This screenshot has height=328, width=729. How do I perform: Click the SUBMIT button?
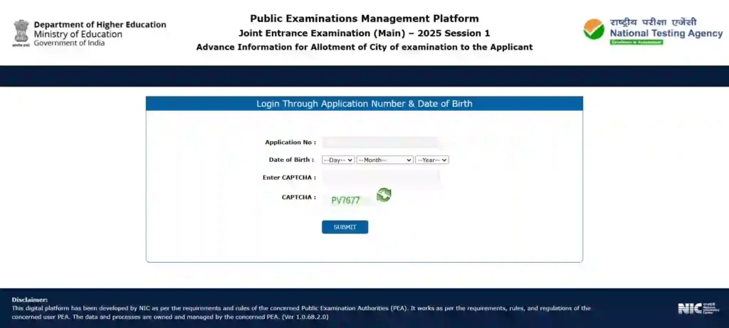[x=345, y=227]
